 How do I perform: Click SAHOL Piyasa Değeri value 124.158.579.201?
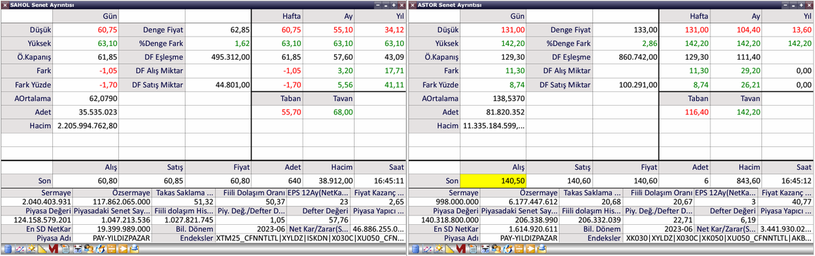[41, 219]
